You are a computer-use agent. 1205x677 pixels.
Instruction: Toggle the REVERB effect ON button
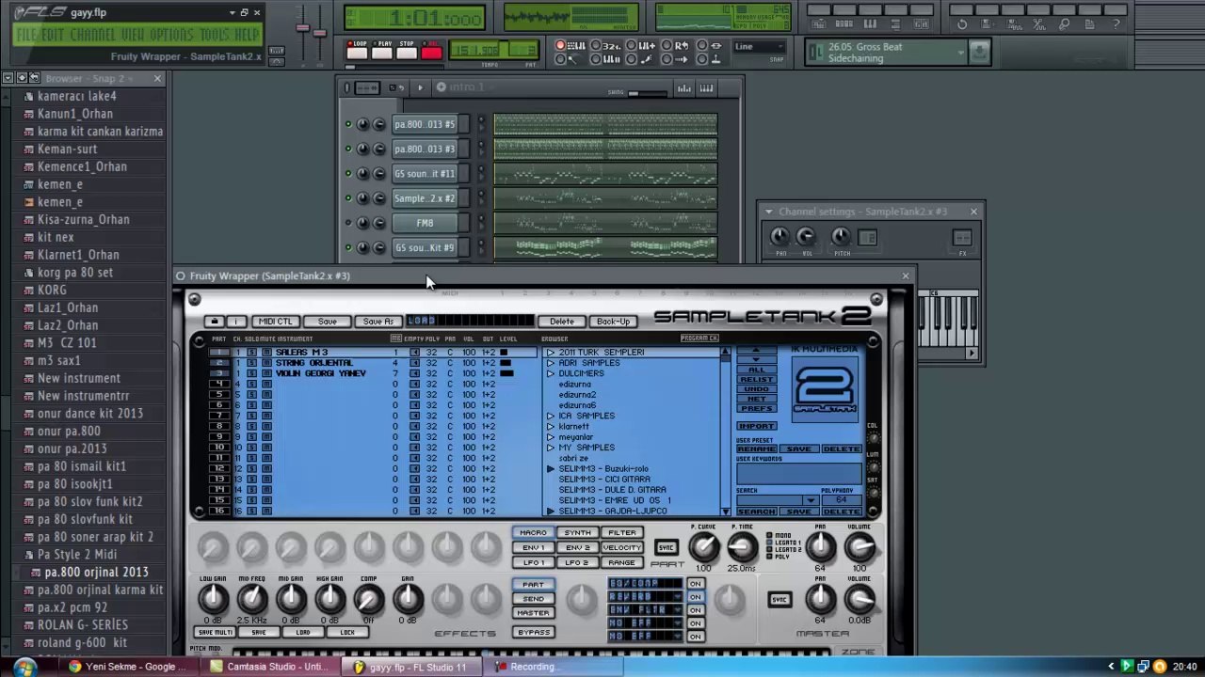695,597
